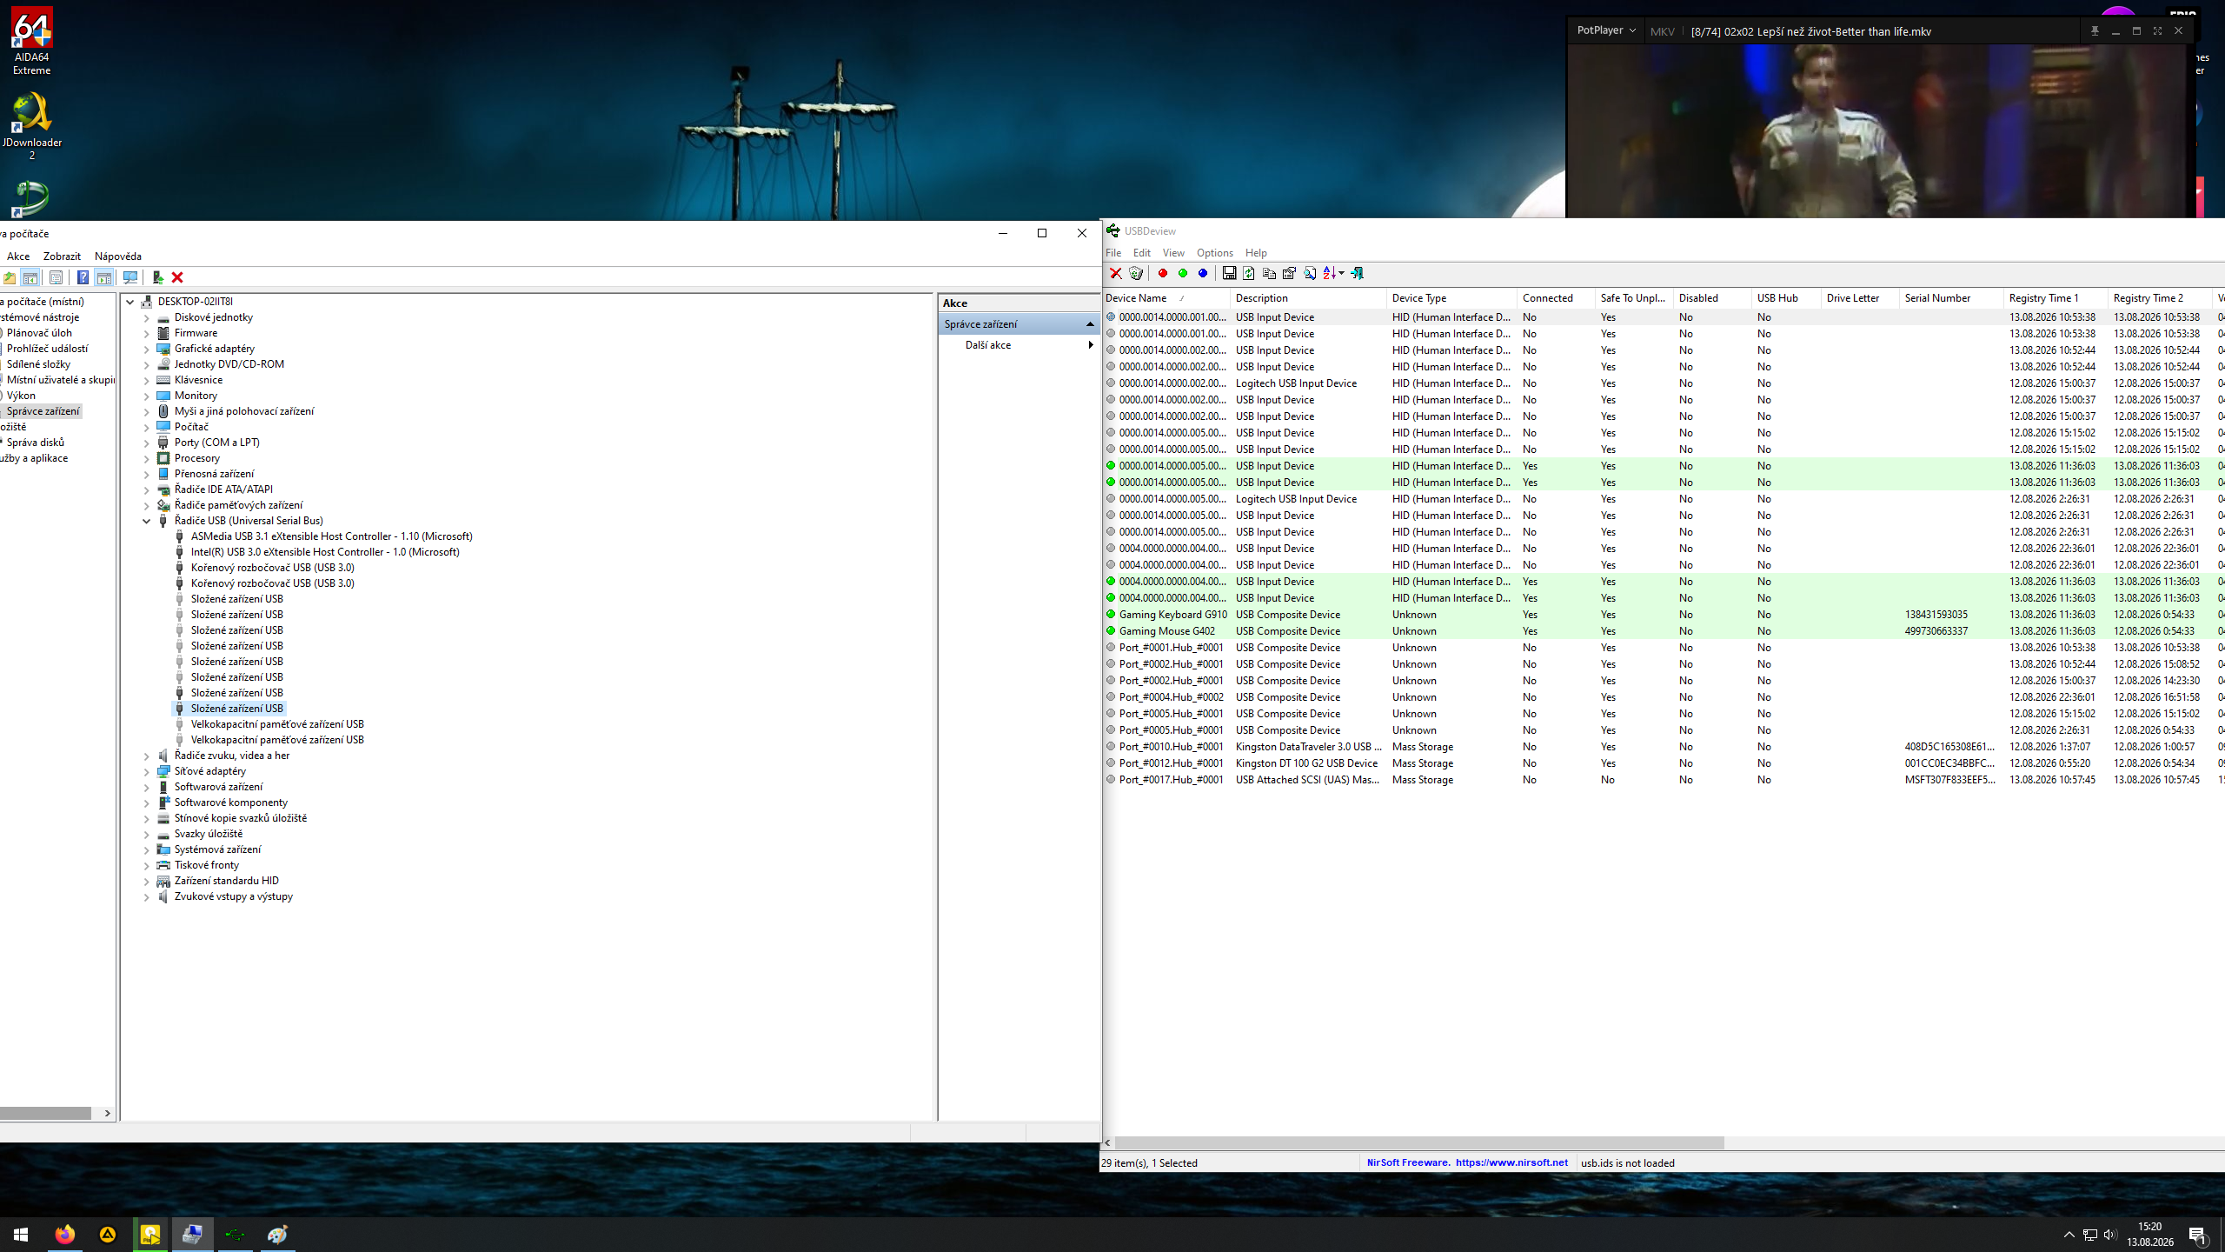Click the left tree pane horizontal scrollbar
The height and width of the screenshot is (1252, 2225).
click(x=46, y=1113)
